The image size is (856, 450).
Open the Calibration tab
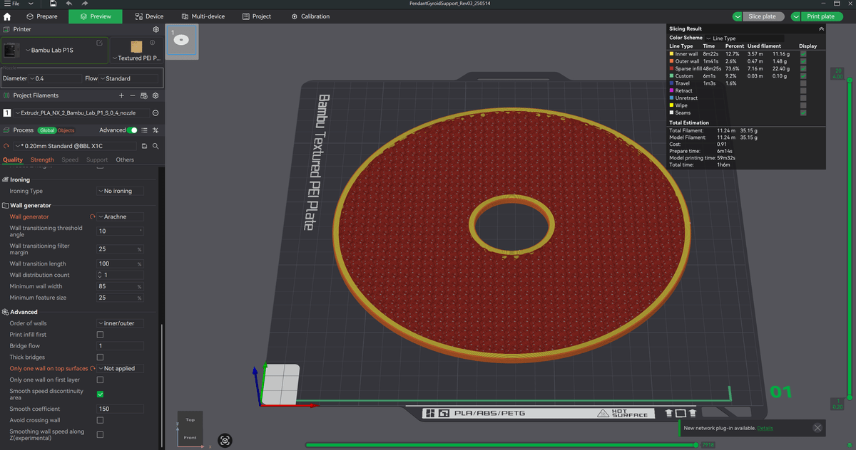(x=310, y=16)
